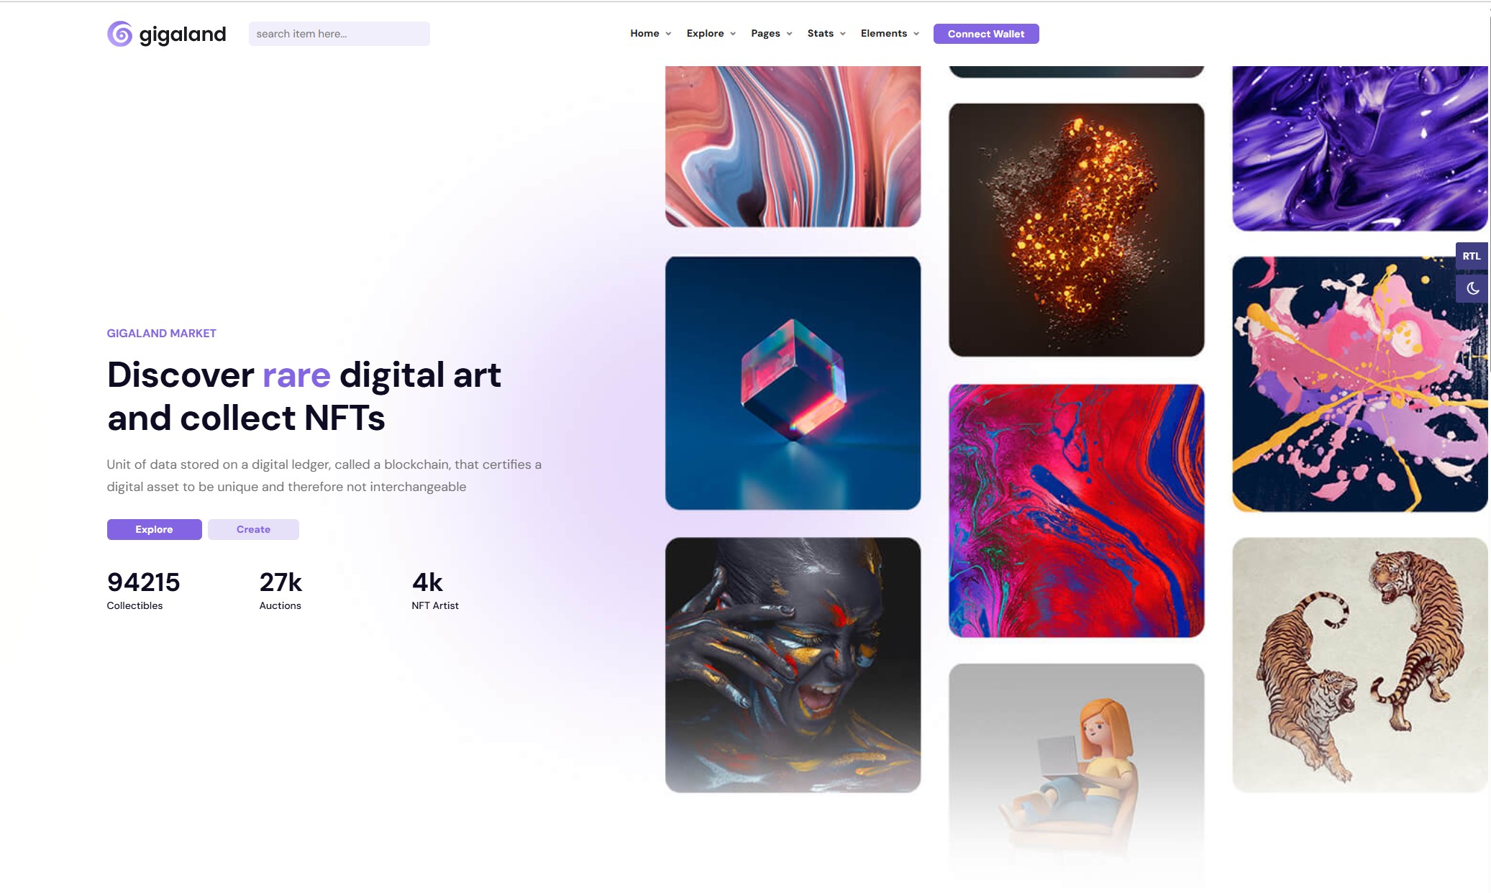Open the two tigers artwork image
The image size is (1491, 893).
coord(1359,664)
